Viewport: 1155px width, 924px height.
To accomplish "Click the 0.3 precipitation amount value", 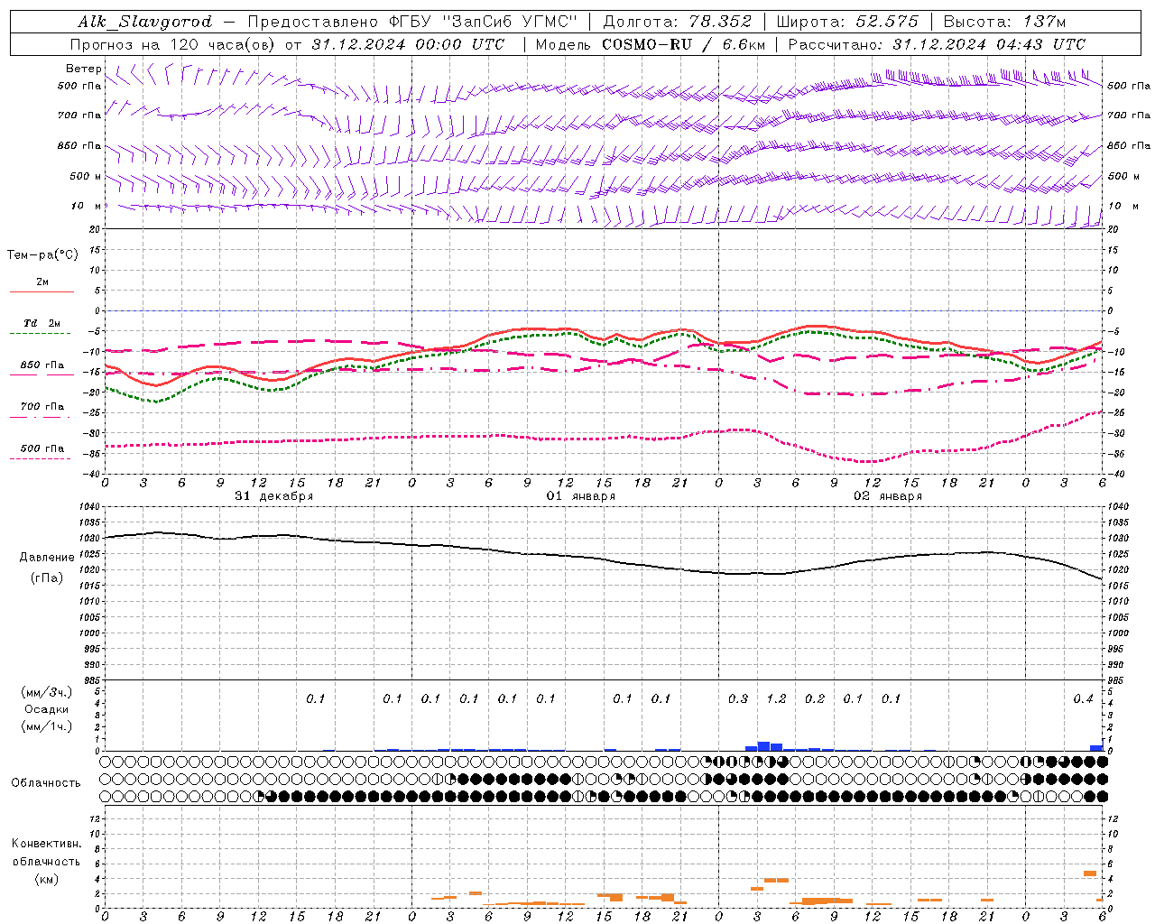I will 738,699.
